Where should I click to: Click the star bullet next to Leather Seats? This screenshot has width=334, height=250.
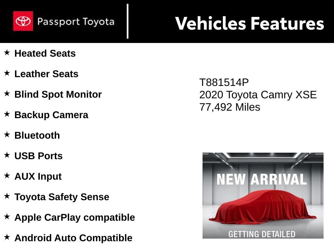click(7, 73)
